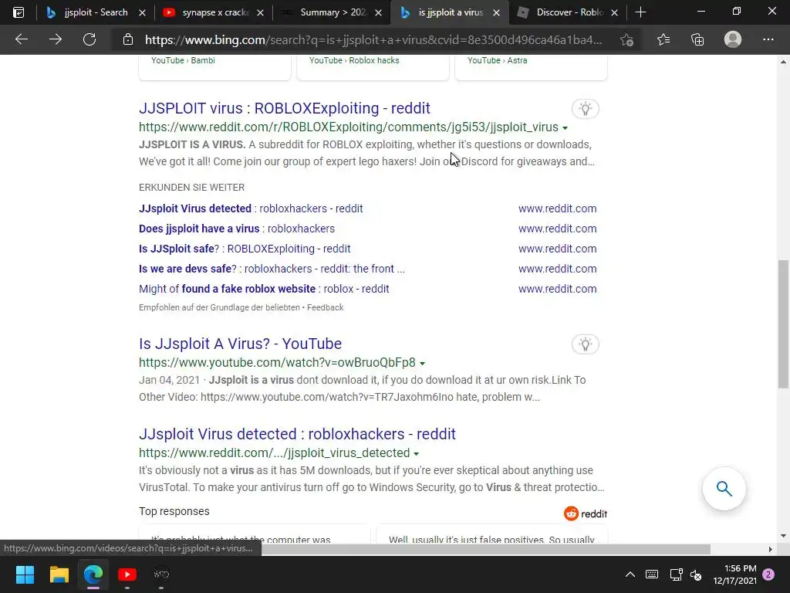
Task: Click Microsoft Edge taskbar icon
Action: 93,574
